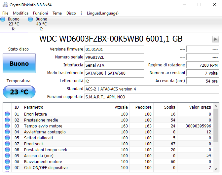Screen dimensions: 222x175
Task: Select the Settori riallocati parameter text
Action: [x=38, y=138]
